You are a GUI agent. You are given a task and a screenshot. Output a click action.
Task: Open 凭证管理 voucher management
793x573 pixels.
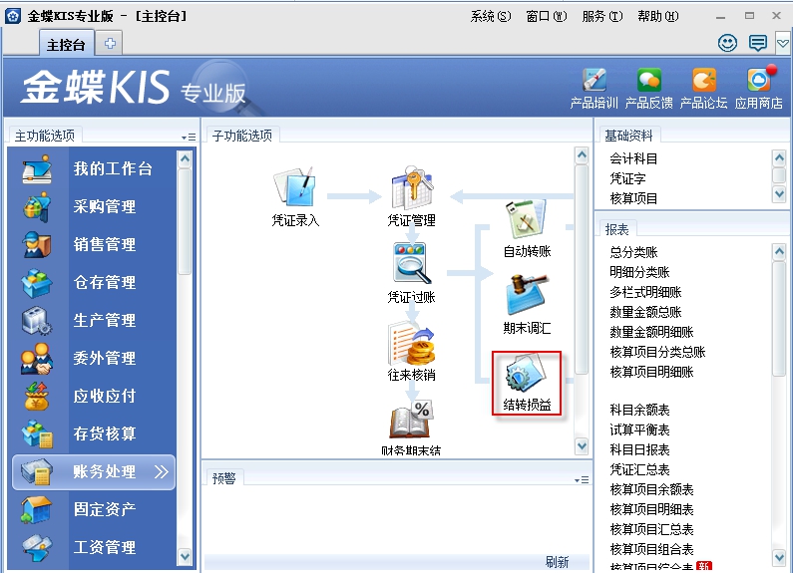[x=411, y=195]
